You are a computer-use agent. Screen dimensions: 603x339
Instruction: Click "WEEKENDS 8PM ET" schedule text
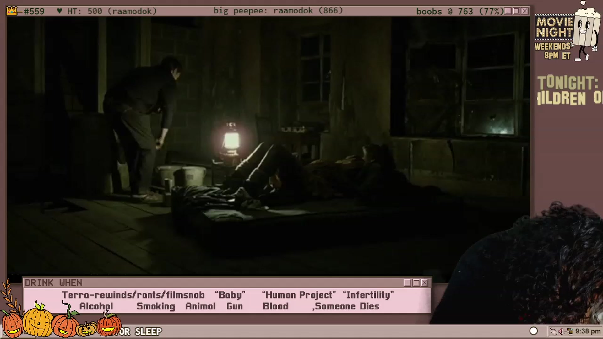coord(553,51)
